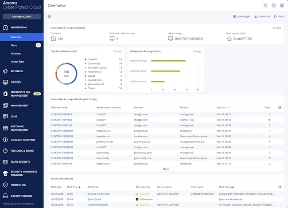Open the Protection shield icon

5,185
